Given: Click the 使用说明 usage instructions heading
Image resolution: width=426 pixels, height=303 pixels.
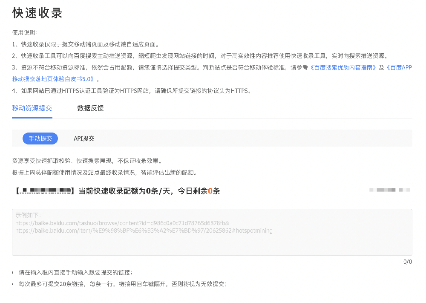Looking at the screenshot, I should [24, 32].
